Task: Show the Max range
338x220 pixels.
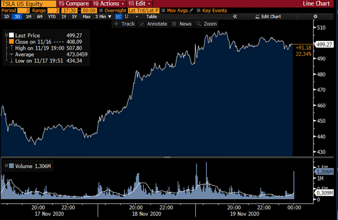Action: (x=87, y=16)
